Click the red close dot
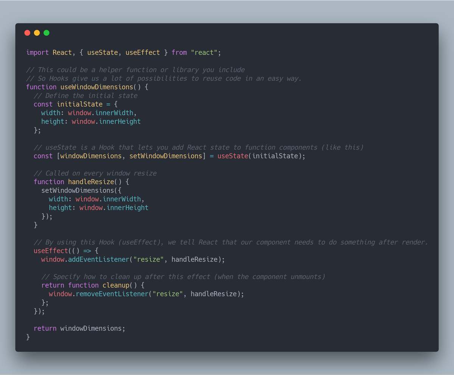This screenshot has height=375, width=454. tap(27, 33)
